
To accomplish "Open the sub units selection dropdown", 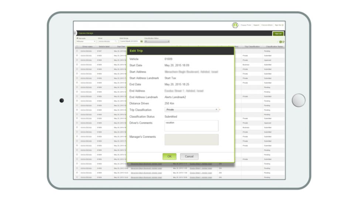I will point(86,42).
